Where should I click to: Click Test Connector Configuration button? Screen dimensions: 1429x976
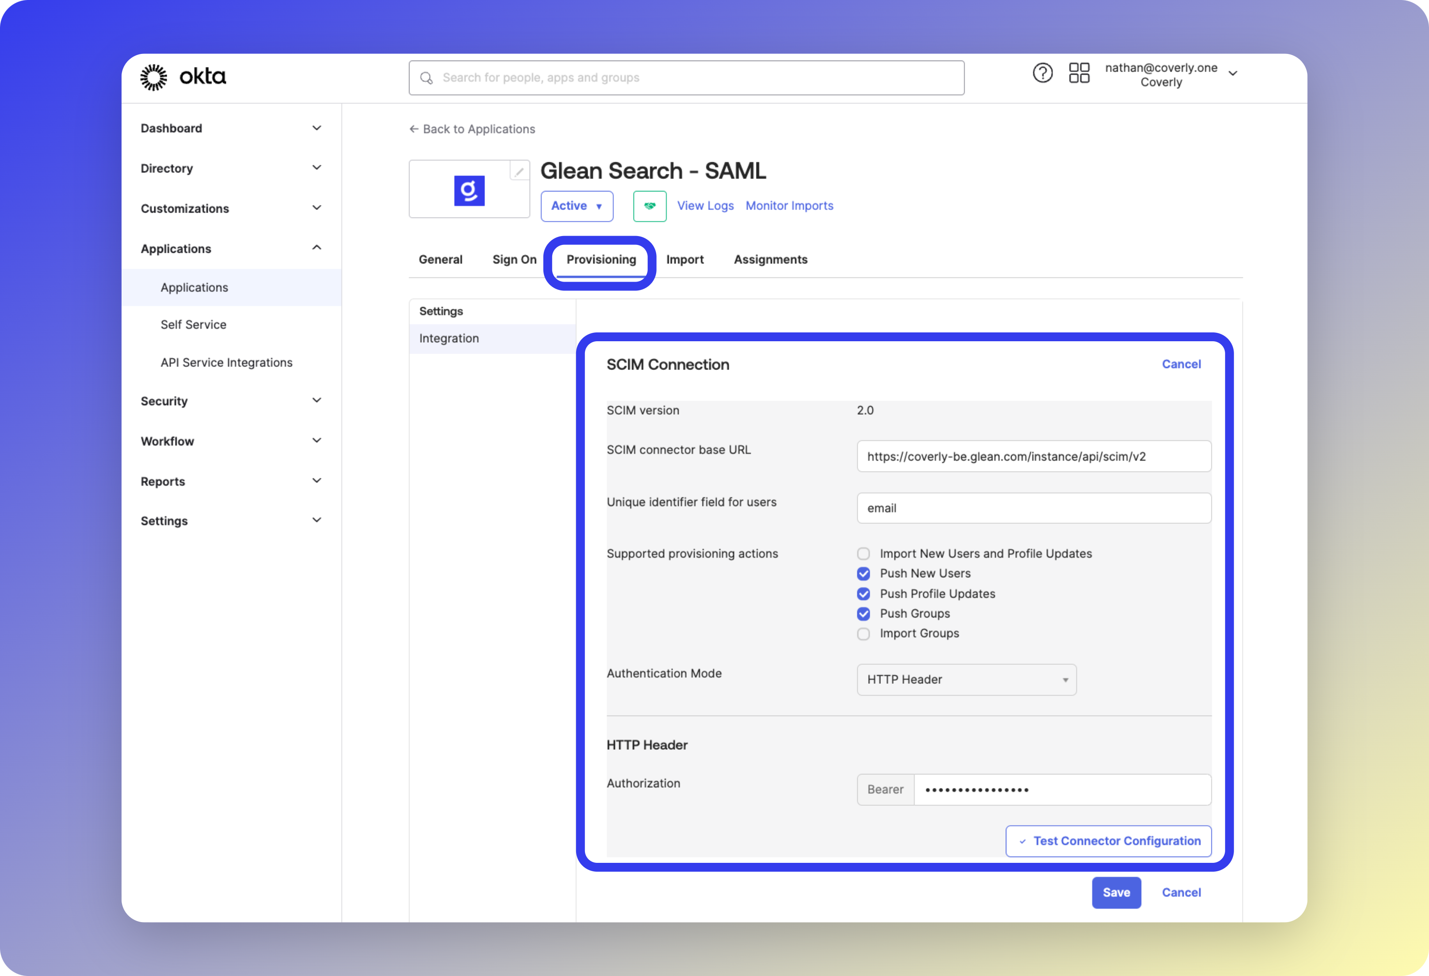[x=1108, y=841]
